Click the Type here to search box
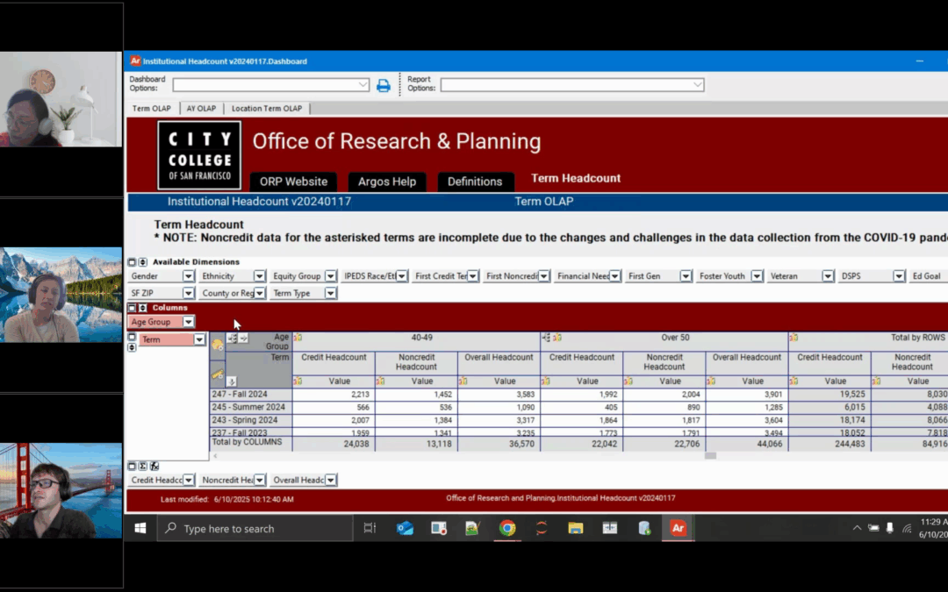Screen dimensions: 948x592 click(x=255, y=529)
